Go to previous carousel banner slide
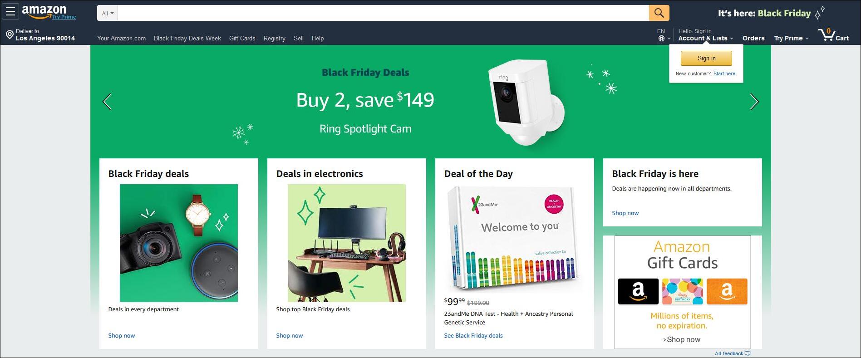The image size is (861, 358). point(107,102)
